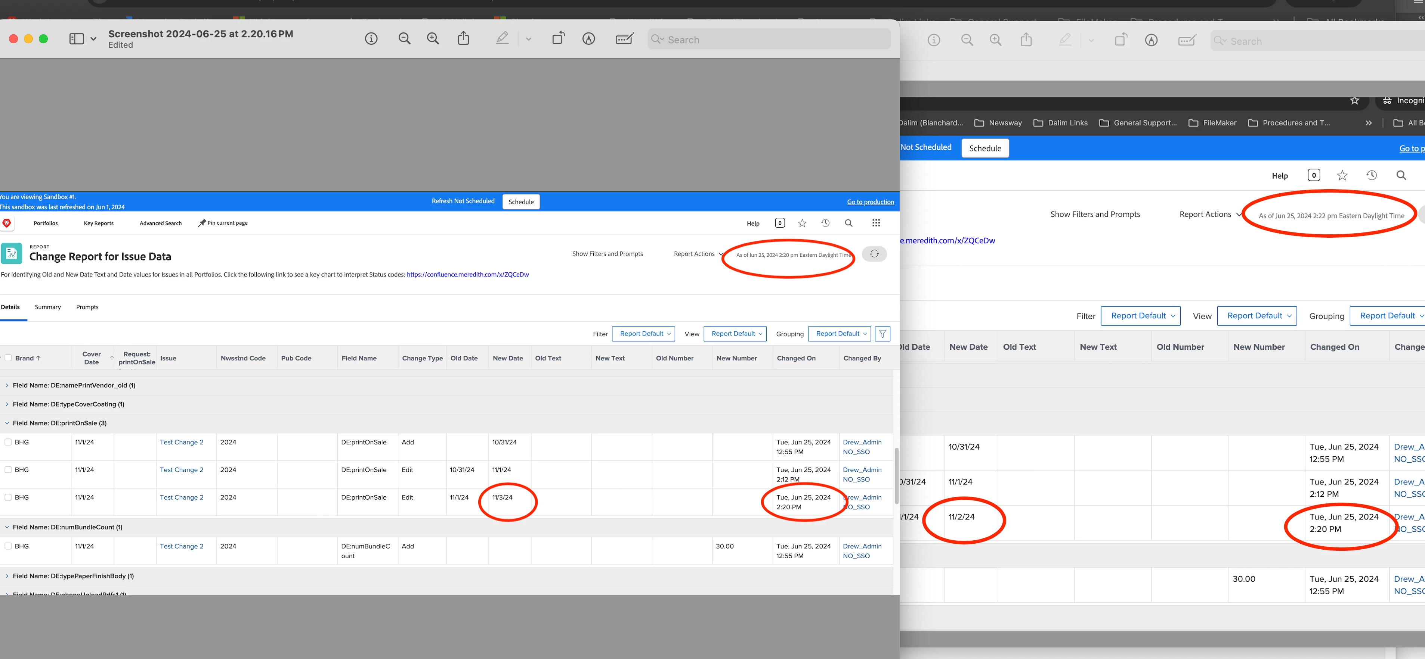
Task: Click the Rotate image icon
Action: pyautogui.click(x=558, y=38)
